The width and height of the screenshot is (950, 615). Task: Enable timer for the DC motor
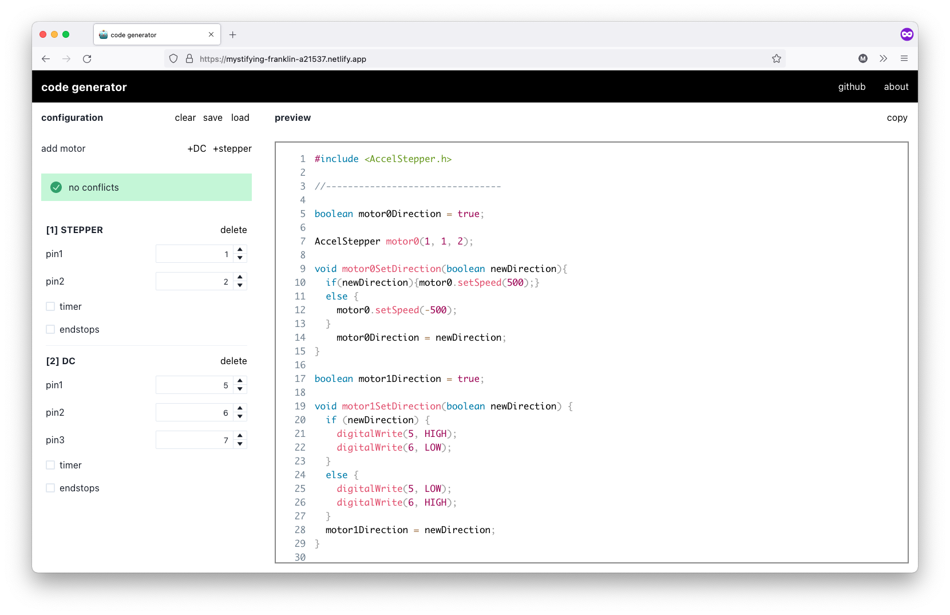[x=50, y=465]
